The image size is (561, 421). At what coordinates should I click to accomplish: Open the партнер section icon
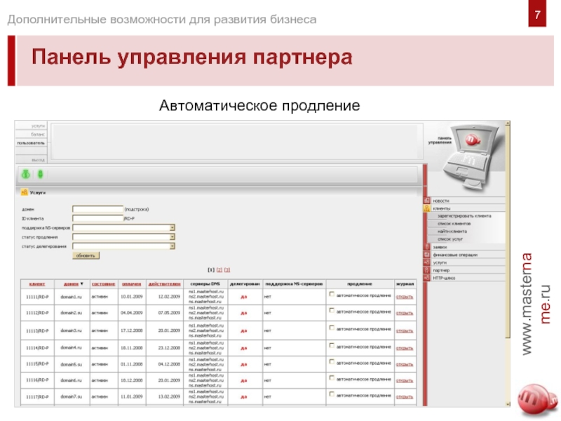(427, 270)
